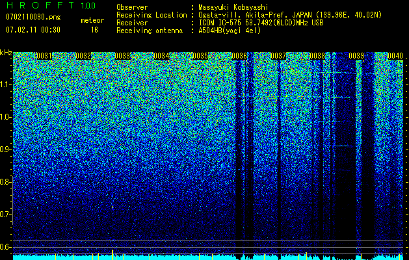Click the Receiving antenna label
Viewport: 409px width, 260px height.
pyautogui.click(x=150, y=31)
